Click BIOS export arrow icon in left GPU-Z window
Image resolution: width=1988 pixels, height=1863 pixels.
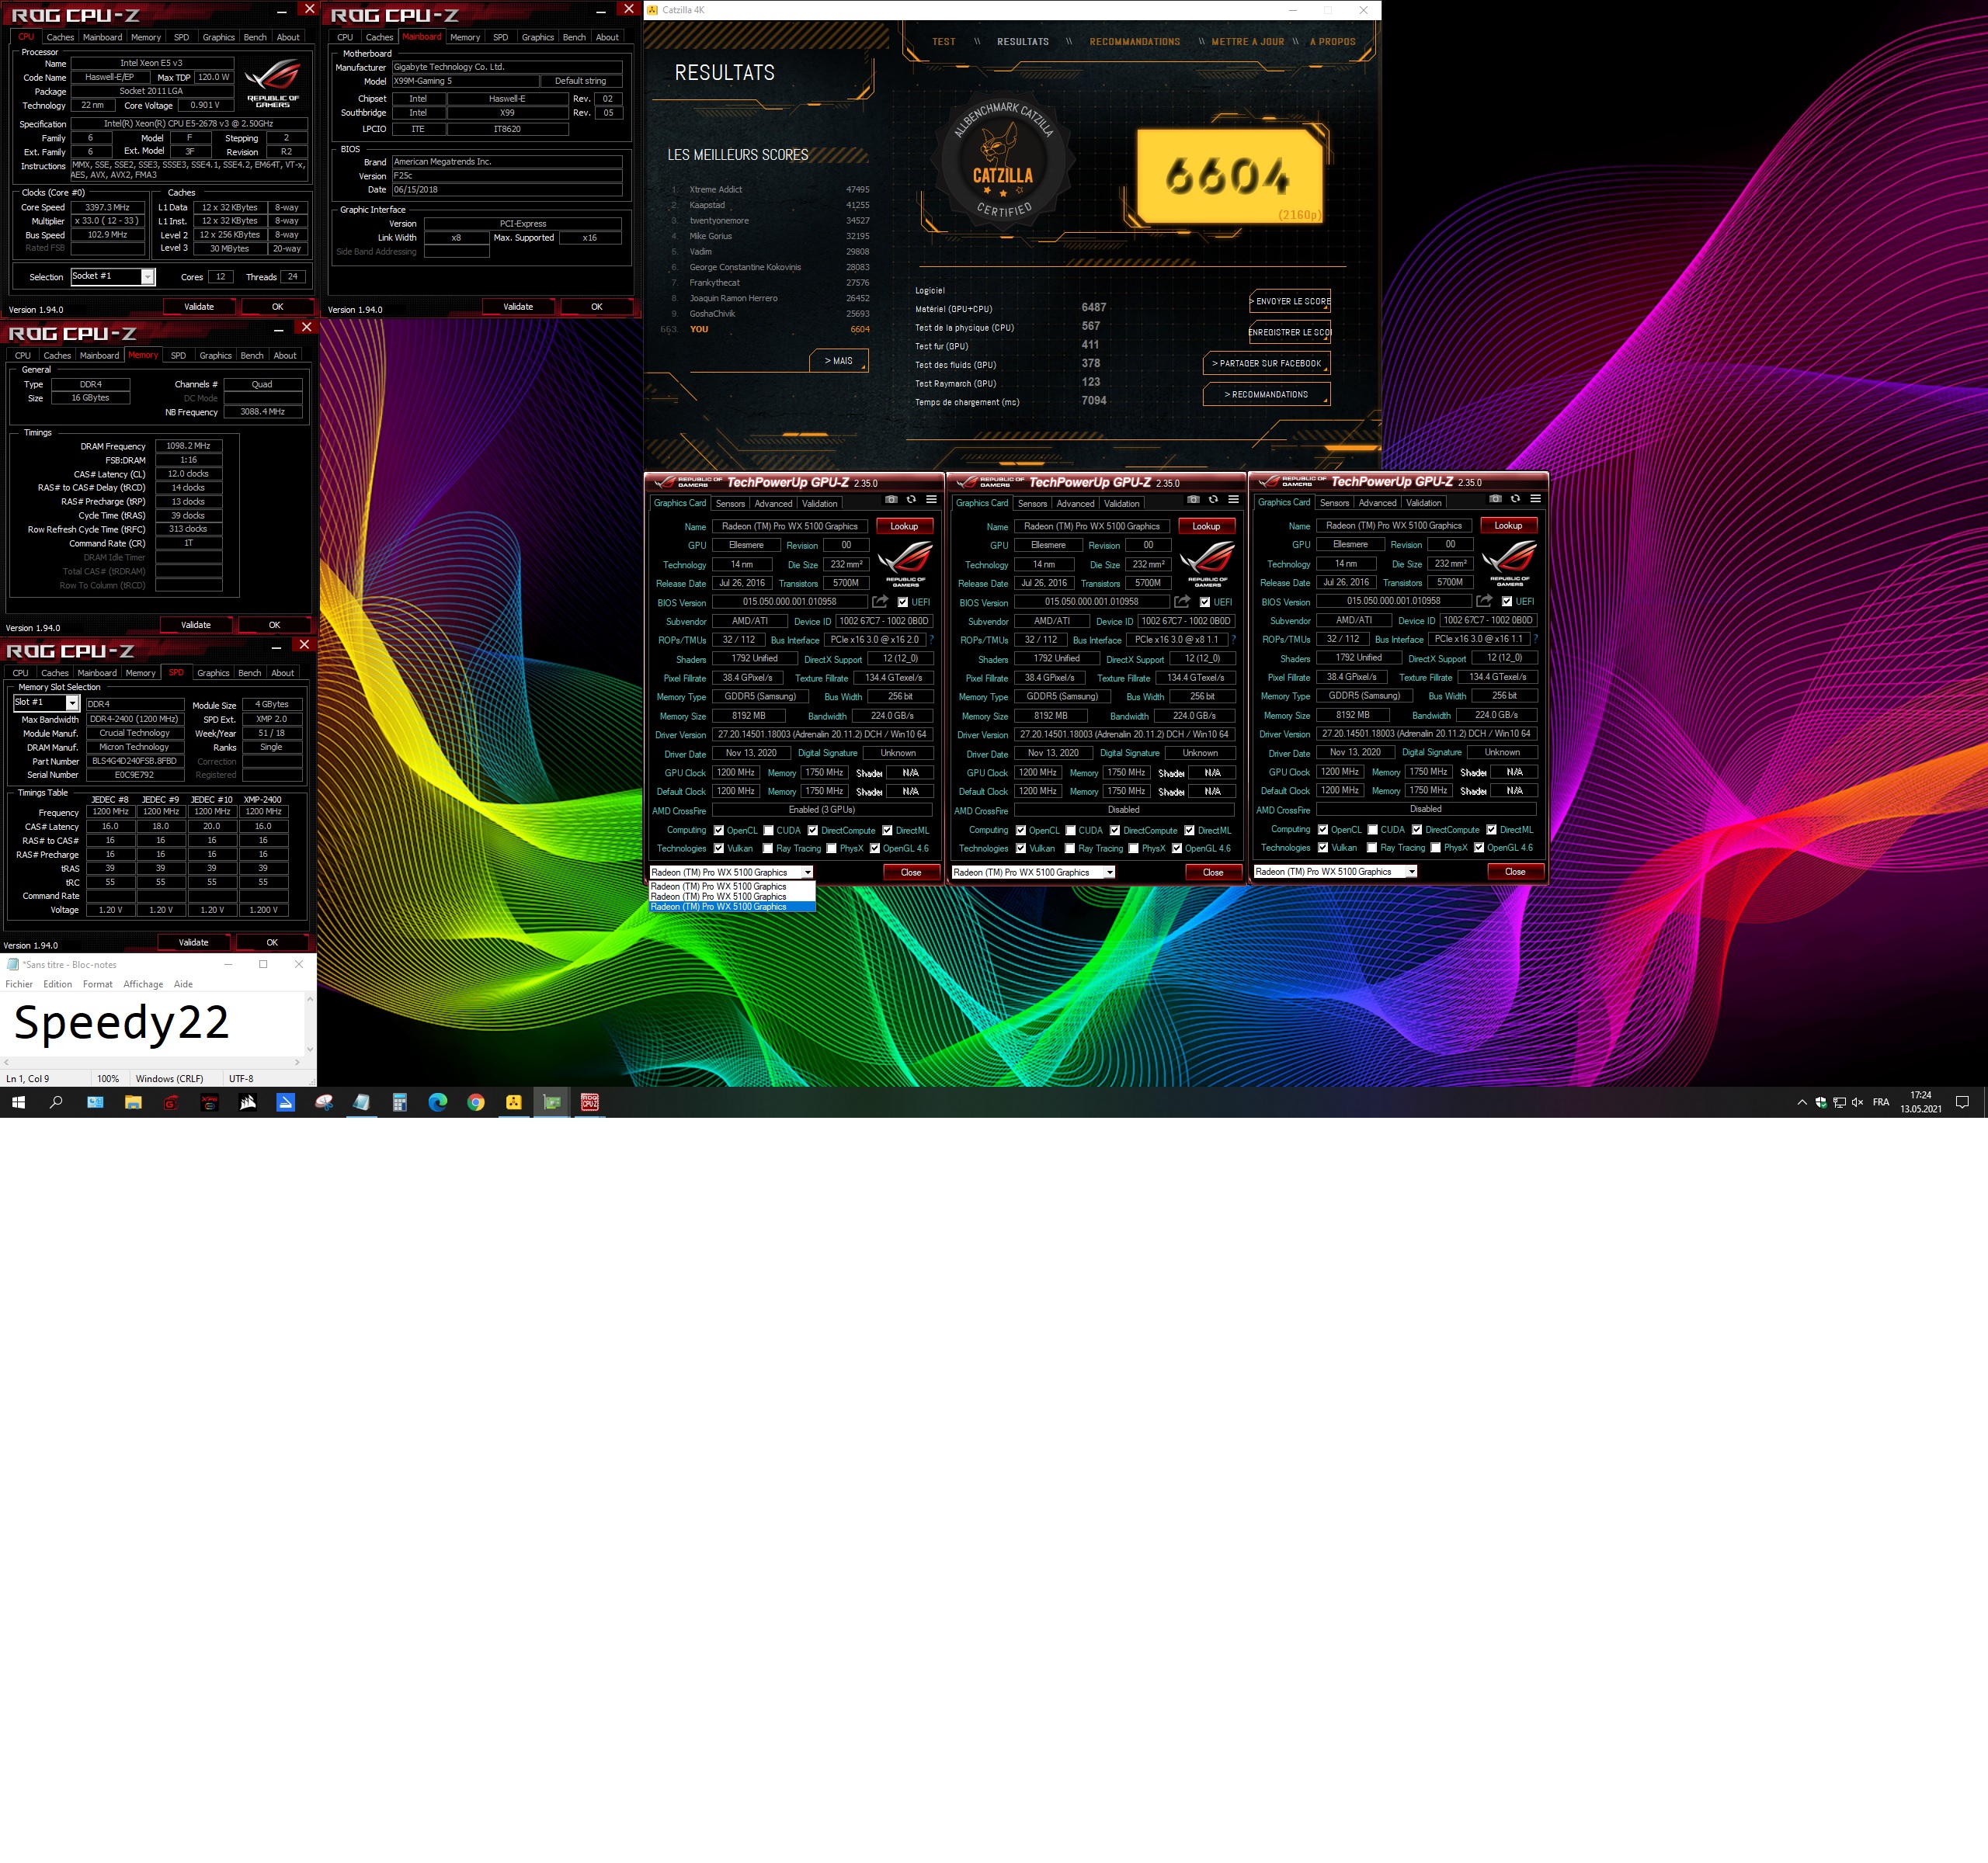[880, 602]
